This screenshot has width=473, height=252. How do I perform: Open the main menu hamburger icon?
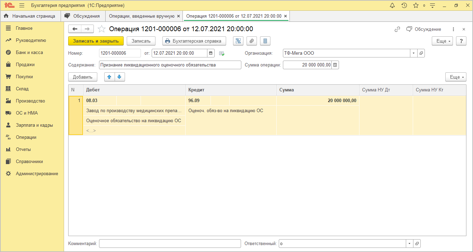(x=22, y=6)
